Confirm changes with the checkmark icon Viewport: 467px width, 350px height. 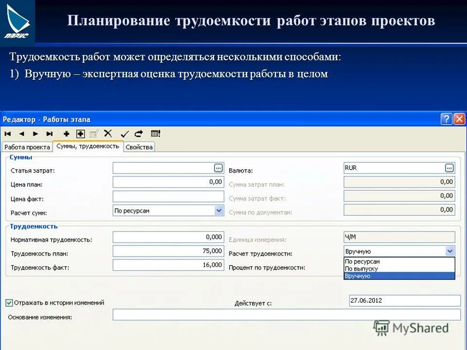point(124,134)
